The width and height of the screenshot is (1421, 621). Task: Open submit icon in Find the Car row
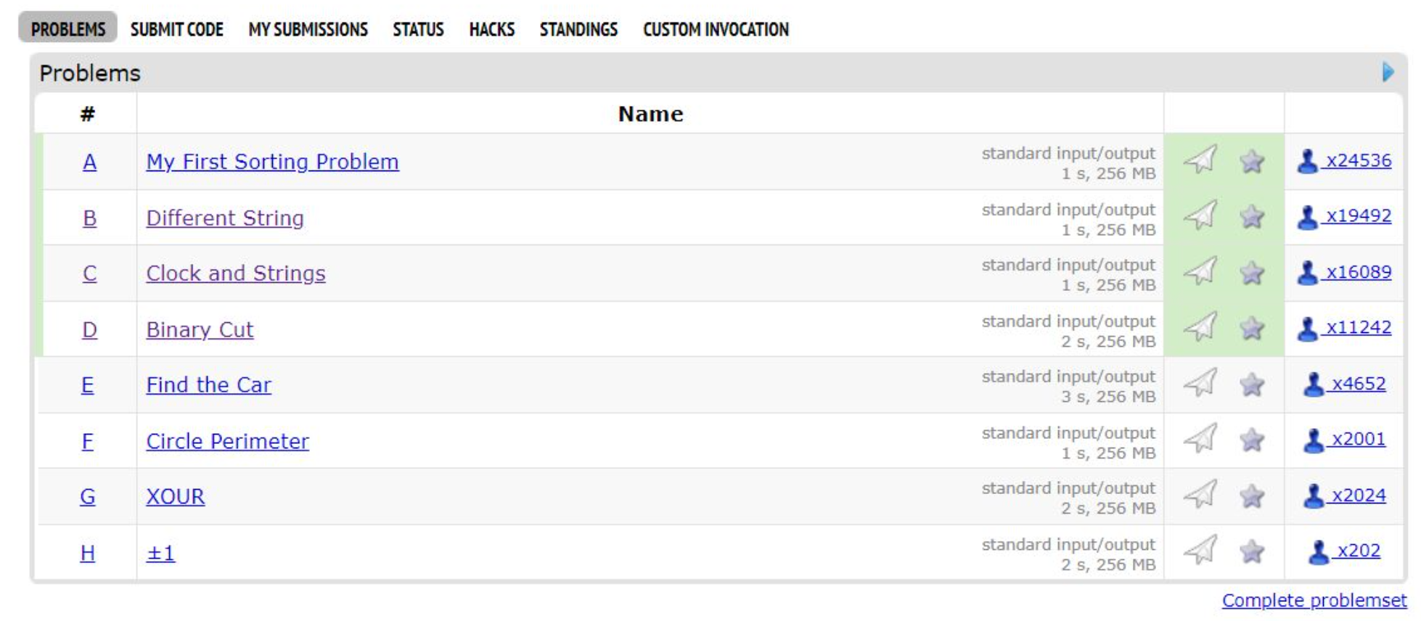coord(1200,383)
